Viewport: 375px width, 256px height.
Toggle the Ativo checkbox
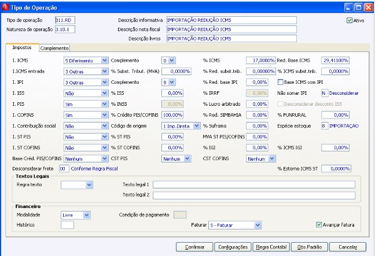pos(350,20)
